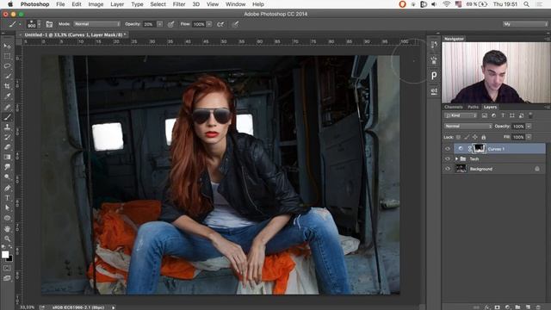Image resolution: width=551 pixels, height=310 pixels.
Task: Select the Eraser tool
Action: click(x=7, y=147)
